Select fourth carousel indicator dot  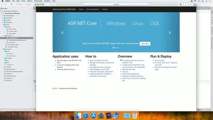119,48
